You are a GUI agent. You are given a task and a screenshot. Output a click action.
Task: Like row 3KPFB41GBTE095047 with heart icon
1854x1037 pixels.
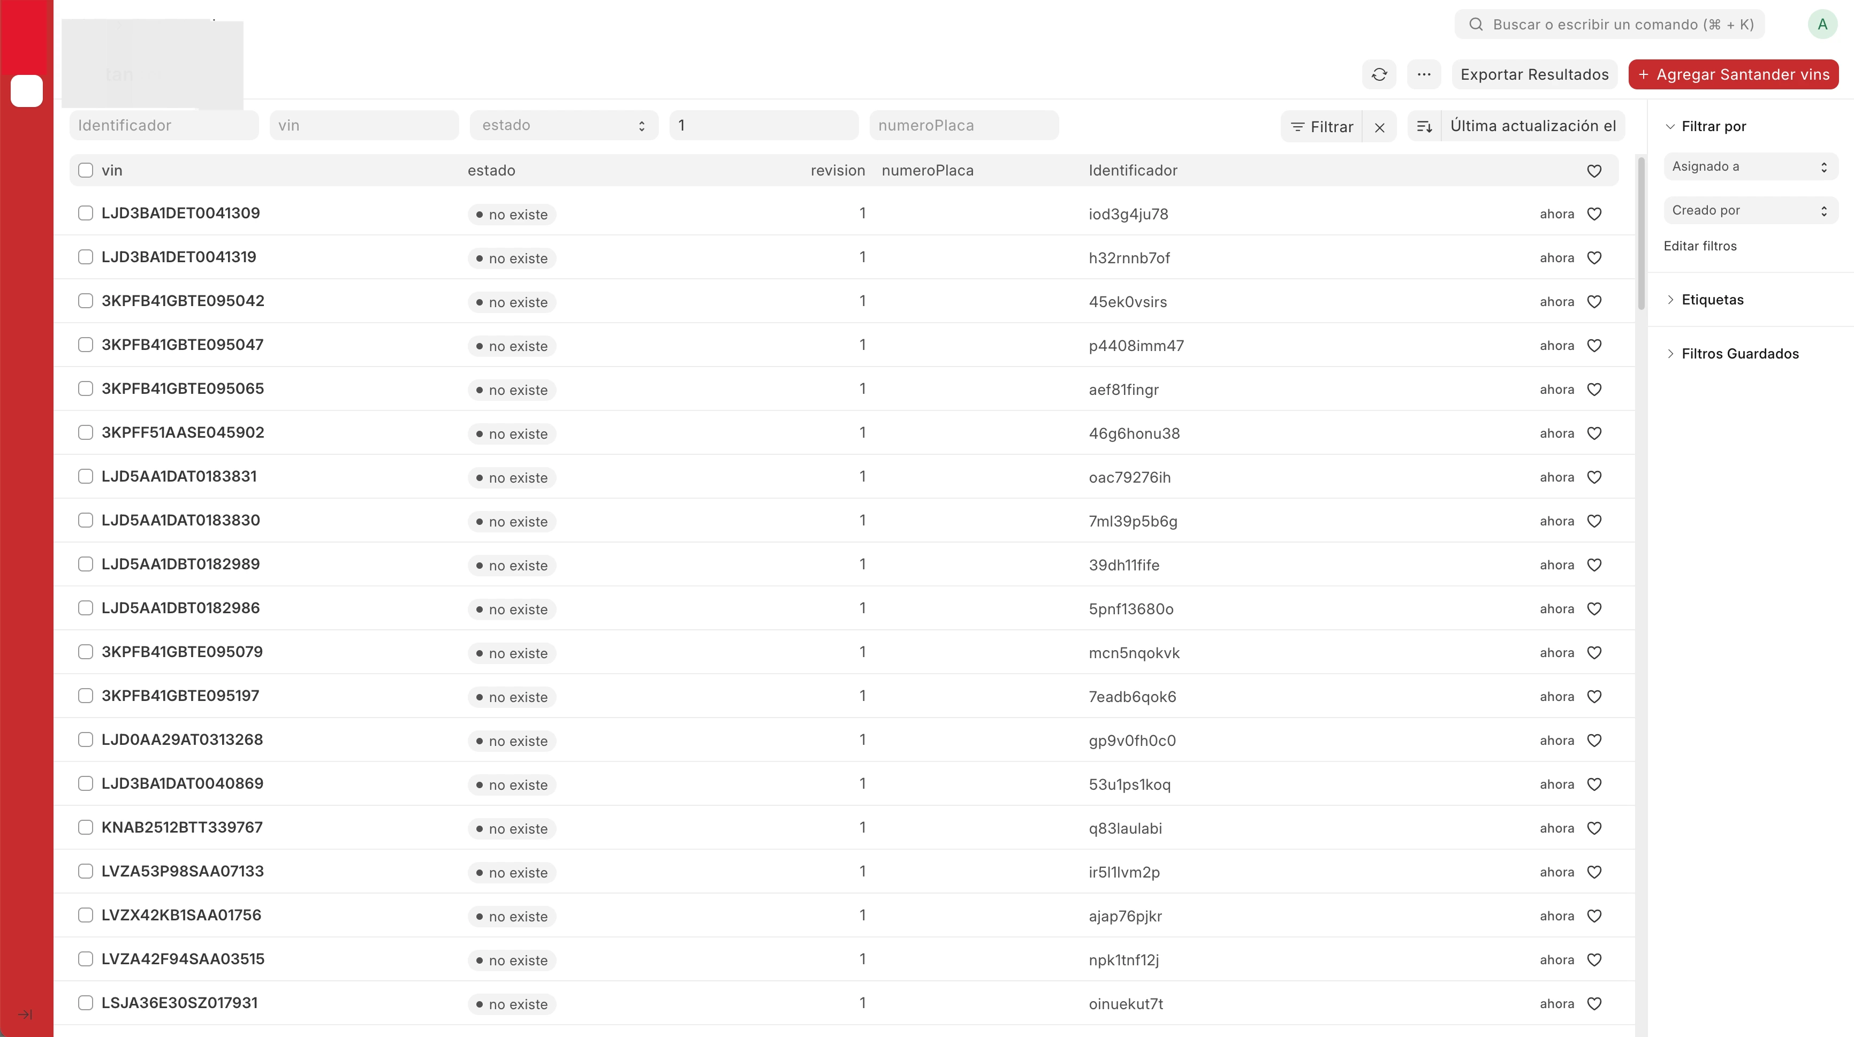click(x=1594, y=346)
